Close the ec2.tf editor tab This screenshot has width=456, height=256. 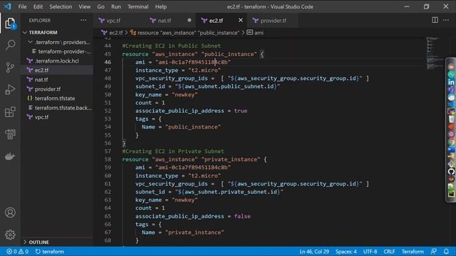point(241,21)
